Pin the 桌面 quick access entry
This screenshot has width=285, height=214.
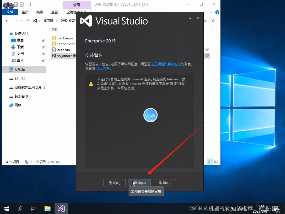(43, 40)
